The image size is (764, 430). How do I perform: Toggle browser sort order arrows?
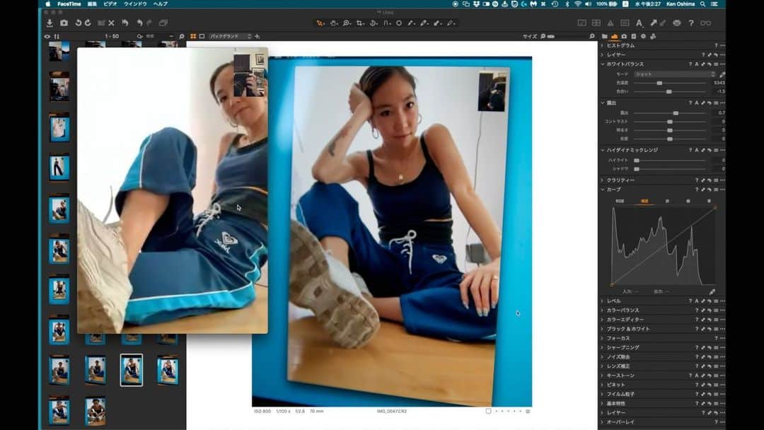pyautogui.click(x=57, y=37)
